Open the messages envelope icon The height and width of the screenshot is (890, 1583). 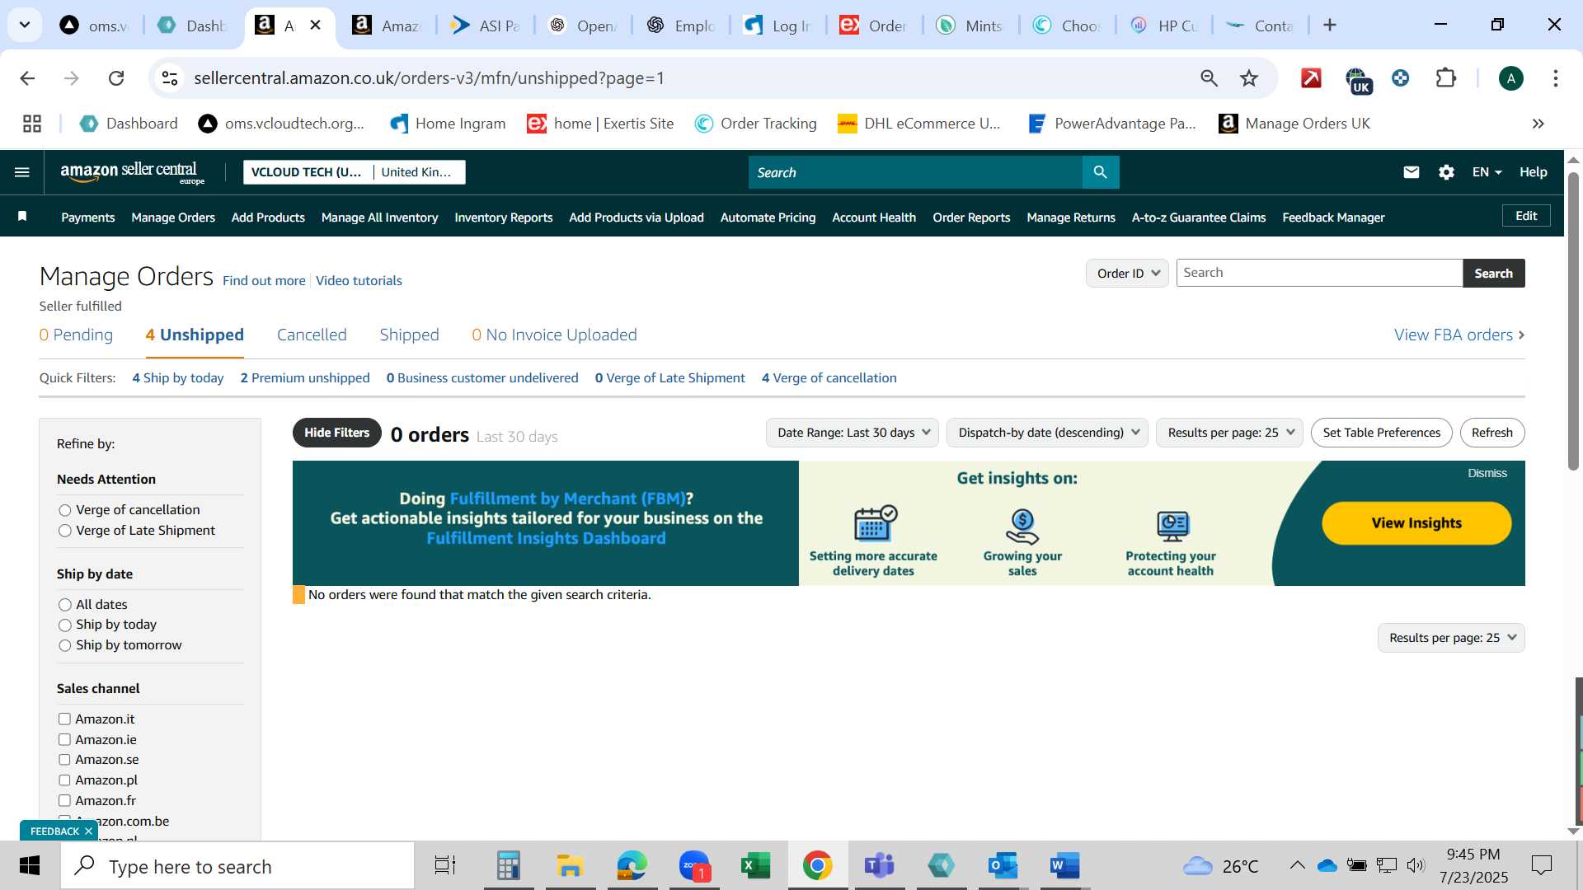(1412, 172)
